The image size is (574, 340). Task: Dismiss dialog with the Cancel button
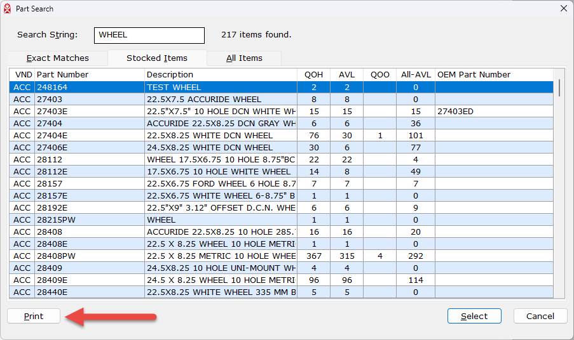(540, 316)
